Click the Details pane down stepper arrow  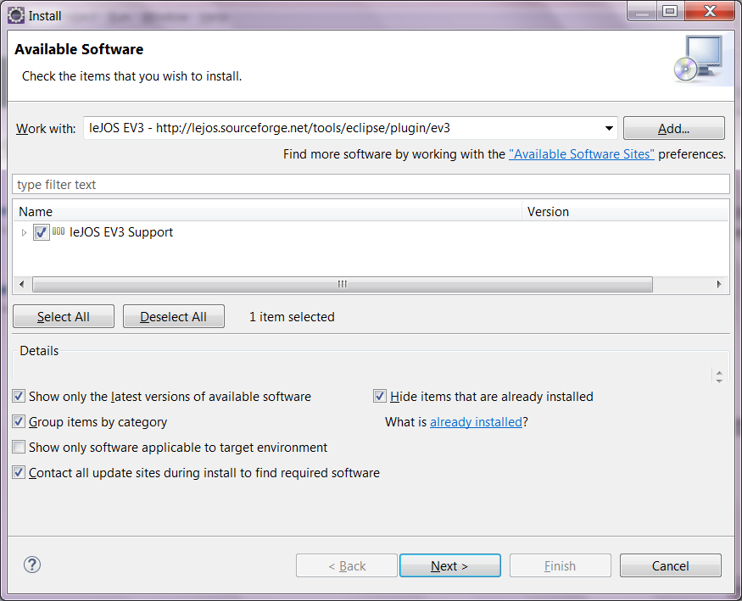tap(719, 381)
